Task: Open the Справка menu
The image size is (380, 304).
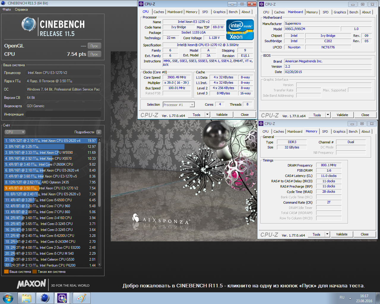Action: (21, 9)
